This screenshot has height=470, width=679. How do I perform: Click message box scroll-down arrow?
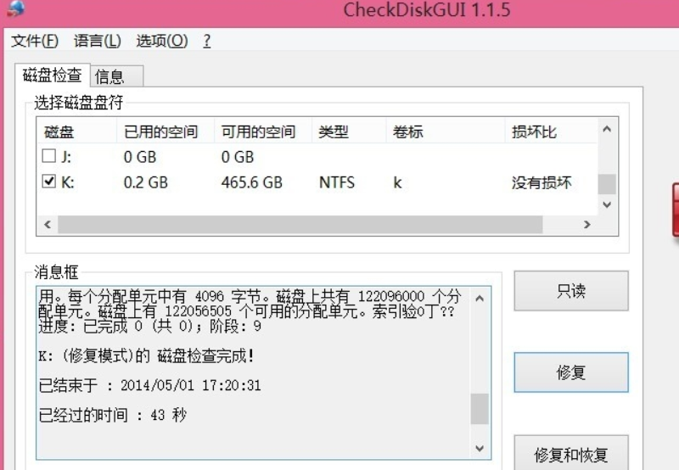pos(480,448)
